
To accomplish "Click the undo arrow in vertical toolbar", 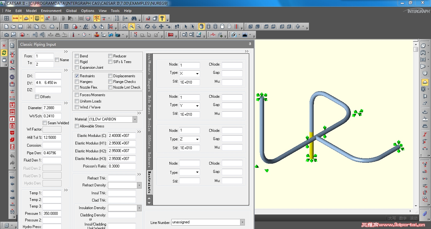I will pyautogui.click(x=12, y=156).
